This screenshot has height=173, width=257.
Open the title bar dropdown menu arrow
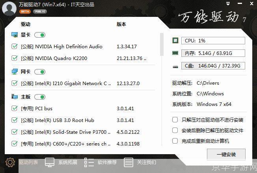(x=228, y=4)
